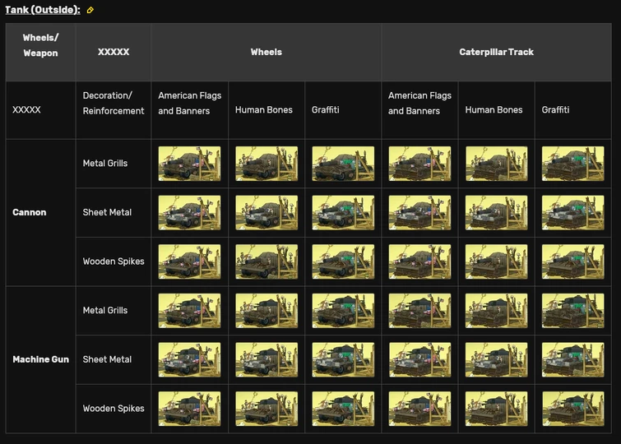Open Machine Gun Metal Grills Wheels Human Bones thumbnail

(266, 311)
